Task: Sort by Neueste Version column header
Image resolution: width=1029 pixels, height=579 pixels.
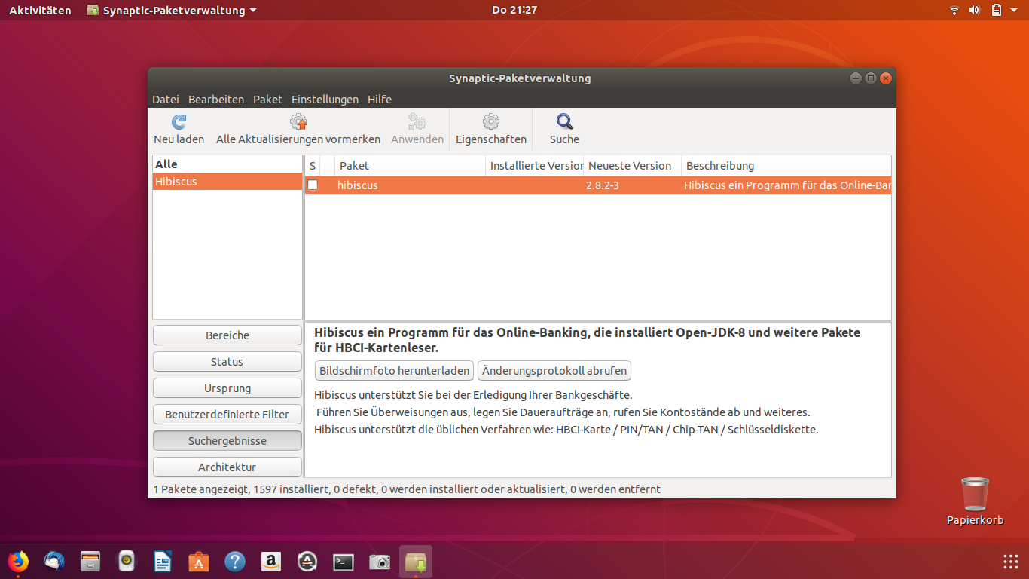Action: click(x=633, y=166)
